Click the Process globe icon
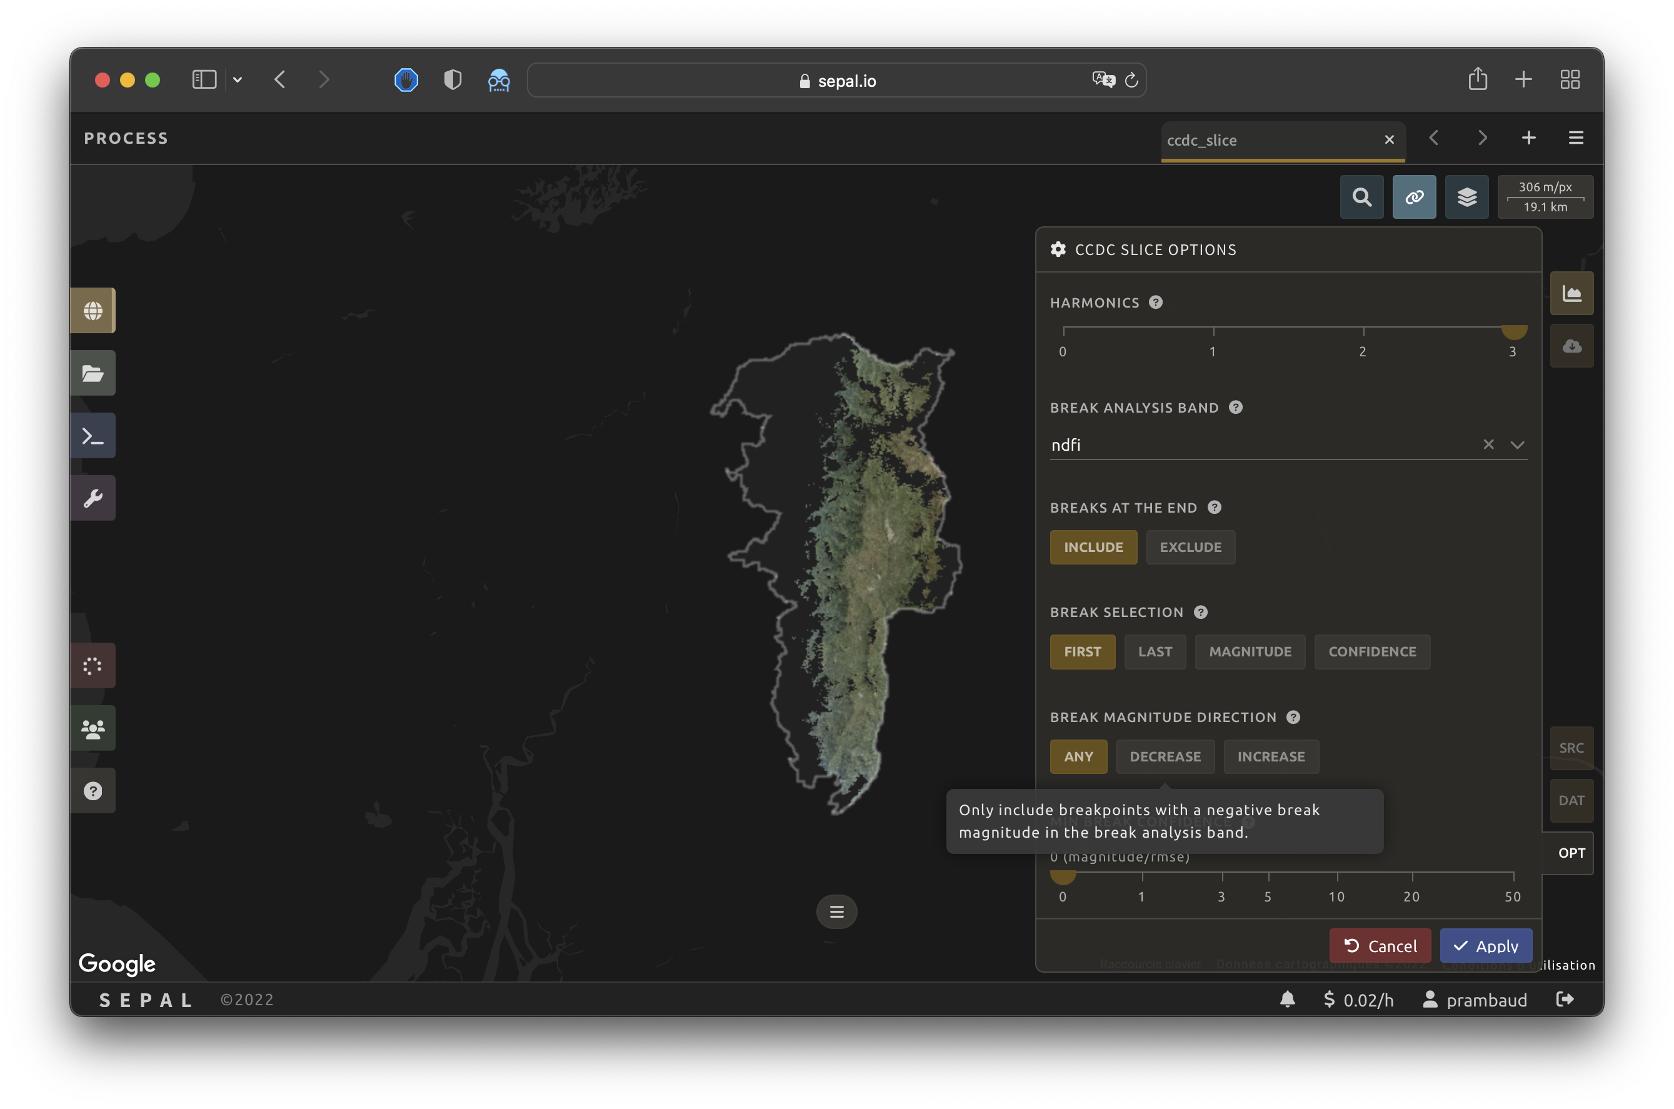Image resolution: width=1674 pixels, height=1109 pixels. click(x=93, y=311)
